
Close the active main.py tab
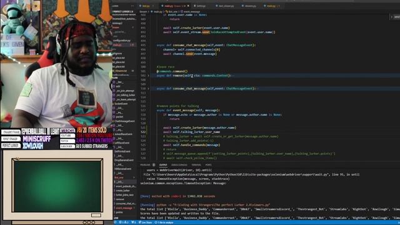point(189,6)
